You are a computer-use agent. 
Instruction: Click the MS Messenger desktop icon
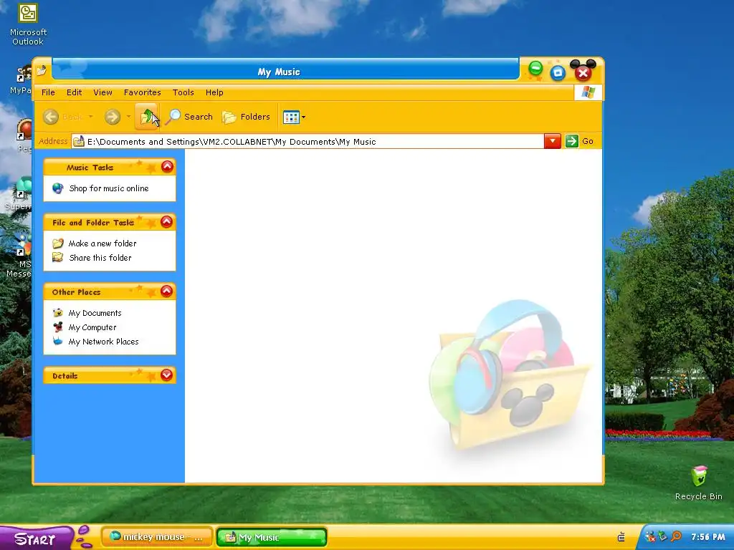[21, 256]
